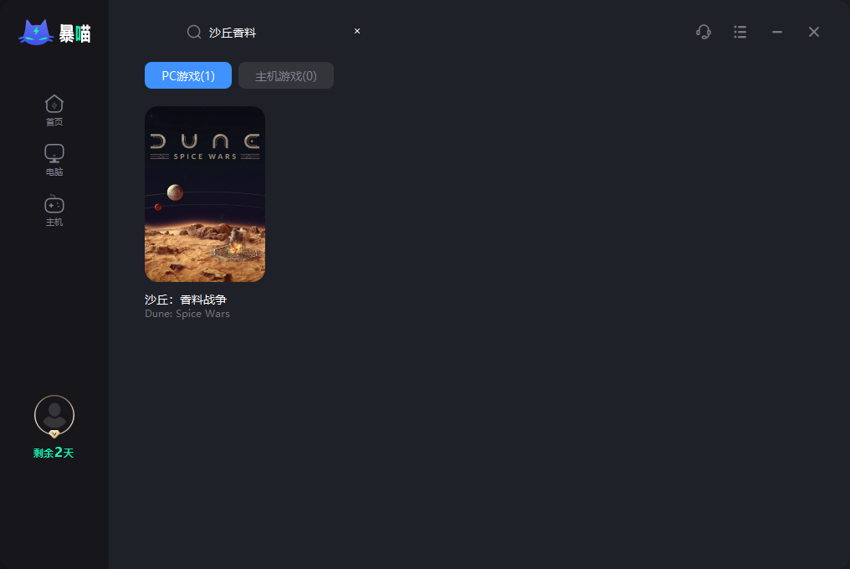
Task: Click the 暴喵 brand name text
Action: point(74,33)
